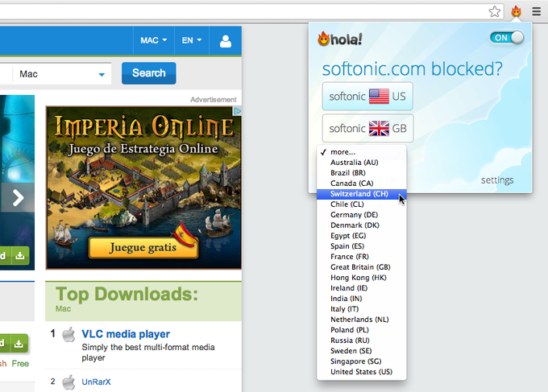Click the Apple icon beside VLC
548x392 pixels.
click(x=68, y=335)
